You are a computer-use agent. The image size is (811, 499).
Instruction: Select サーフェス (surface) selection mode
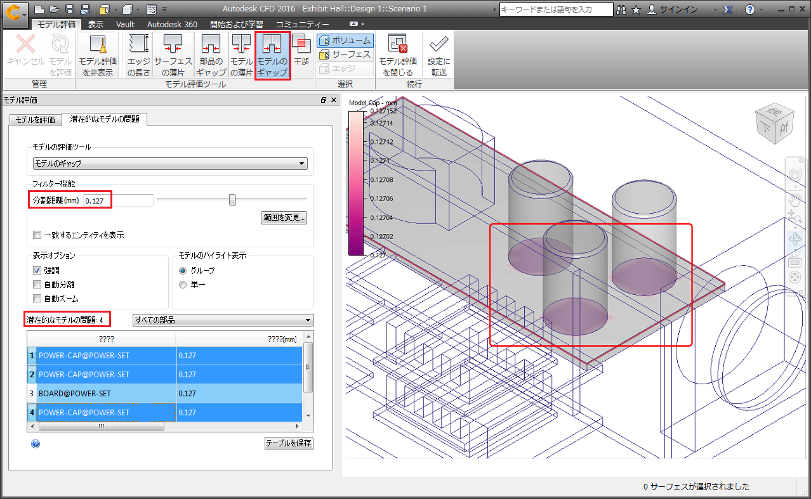pos(345,55)
